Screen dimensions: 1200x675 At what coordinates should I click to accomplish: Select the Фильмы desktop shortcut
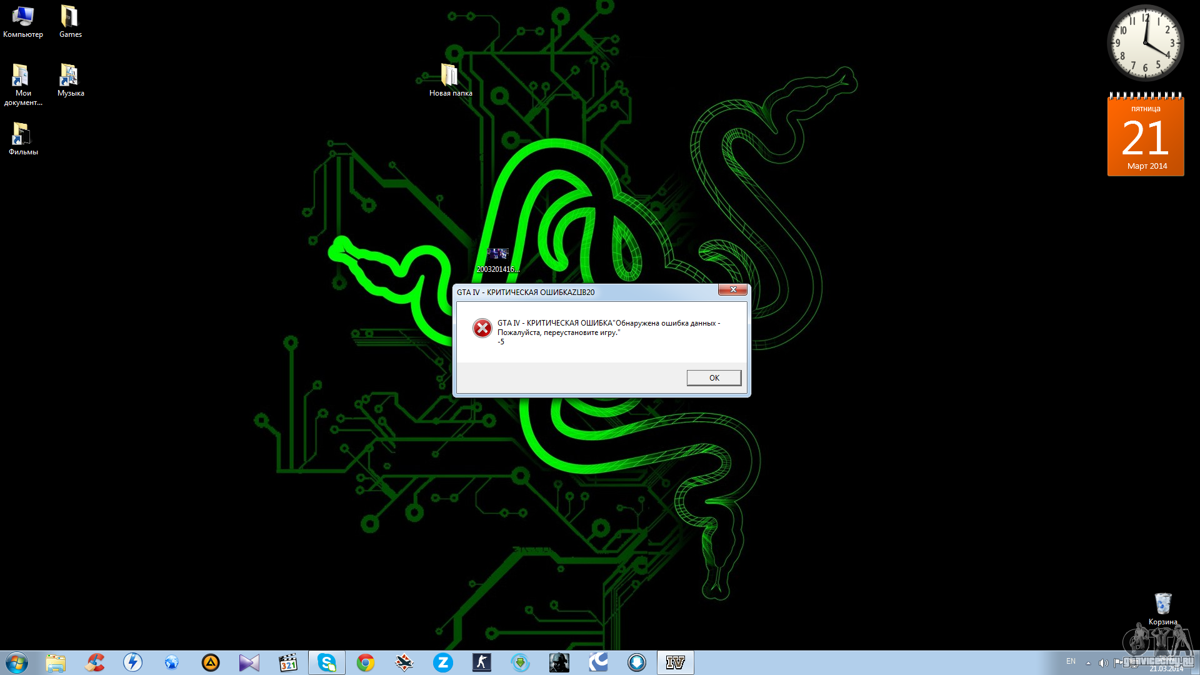pos(23,139)
